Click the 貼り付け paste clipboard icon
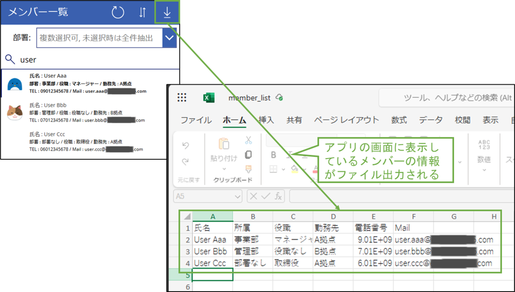Image resolution: width=515 pixels, height=292 pixels. click(224, 143)
